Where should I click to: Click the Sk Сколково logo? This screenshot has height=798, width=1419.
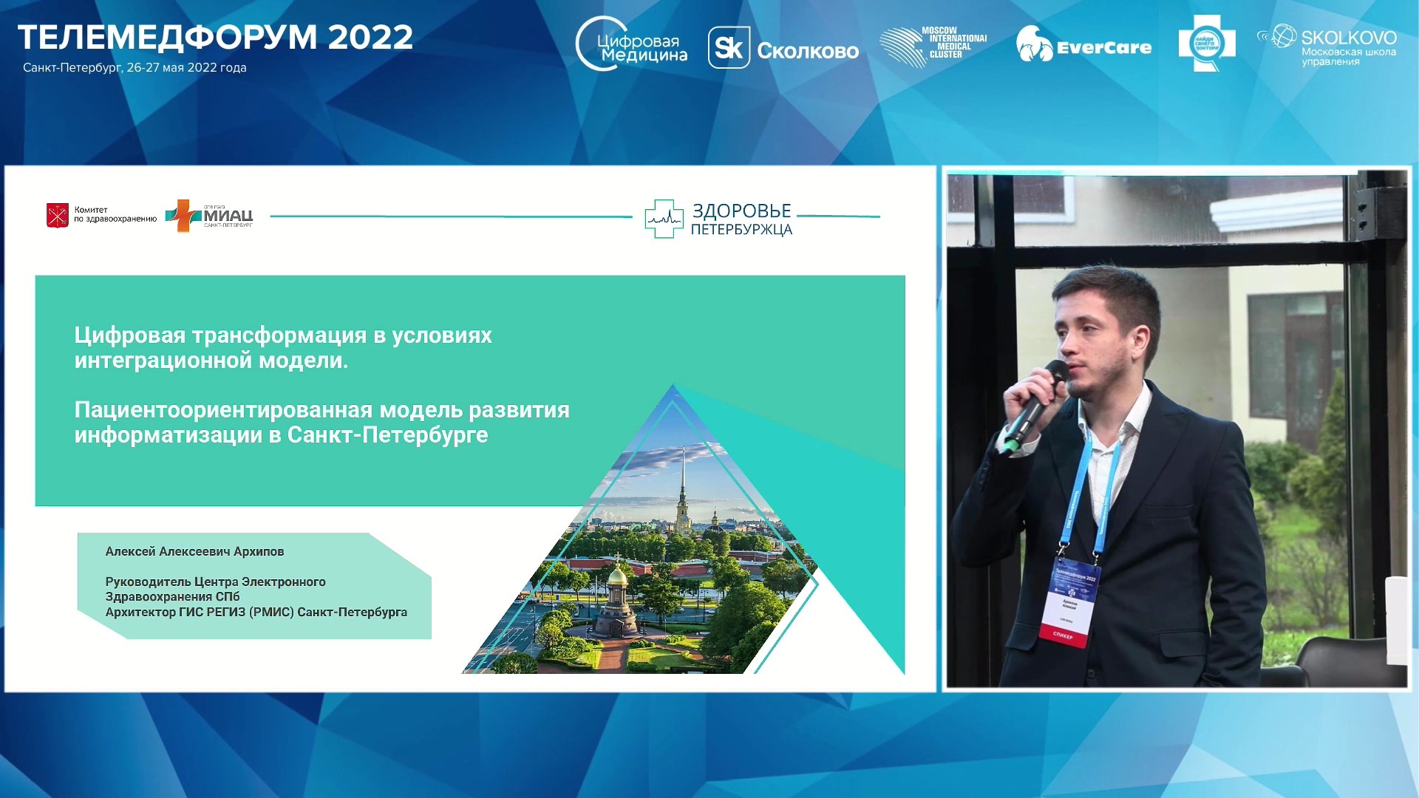click(x=783, y=48)
